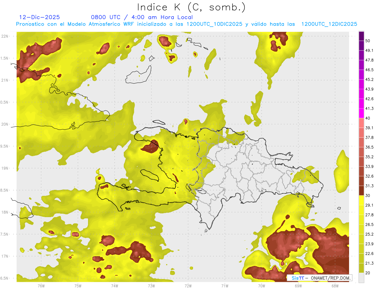This screenshot has width=376, height=290.
Task: Click the "22.6" colorbar label
Action: coord(369,254)
